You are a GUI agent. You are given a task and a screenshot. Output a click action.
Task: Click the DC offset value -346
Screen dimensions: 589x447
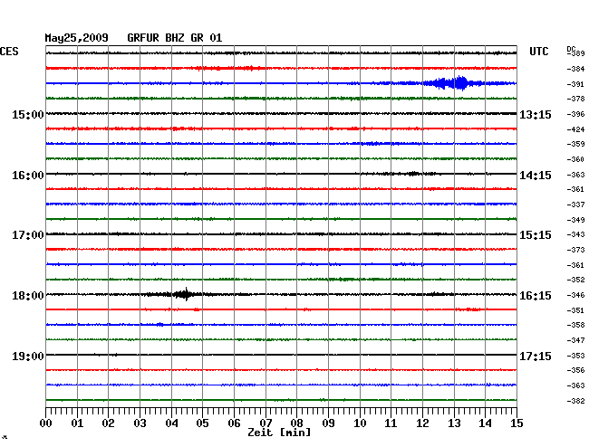click(x=575, y=295)
